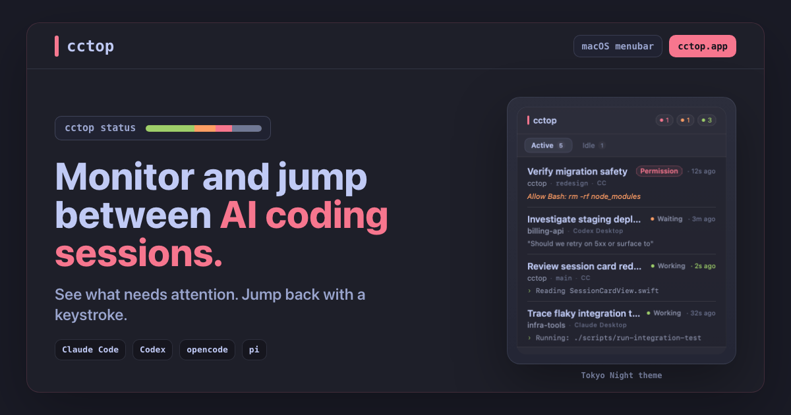
Task: Click Allow Bash: rm -rf node_modules text
Action: (x=584, y=196)
